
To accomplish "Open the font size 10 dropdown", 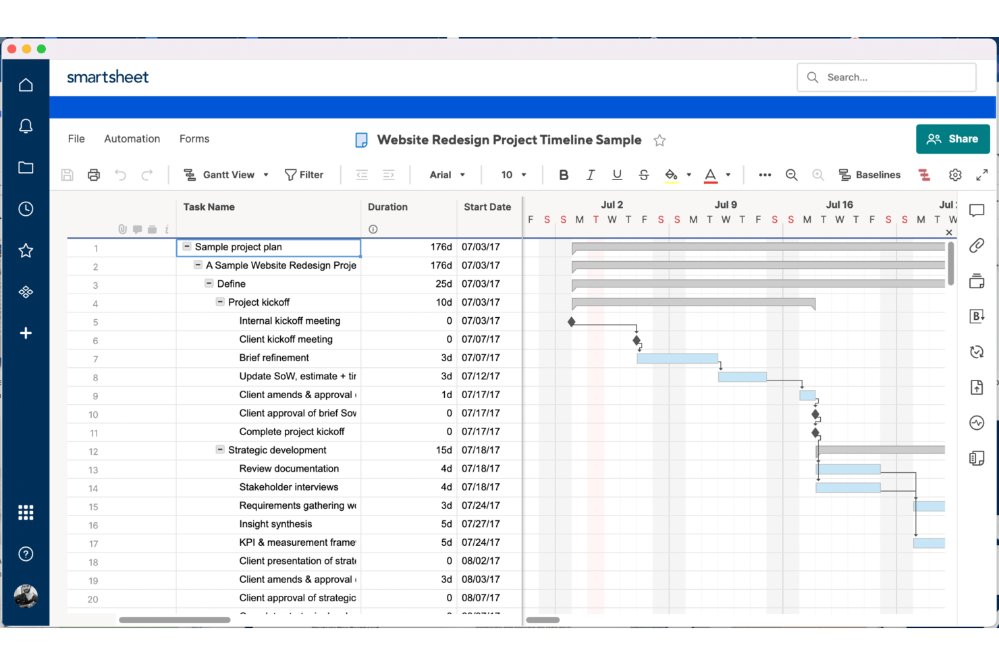I will 514,175.
